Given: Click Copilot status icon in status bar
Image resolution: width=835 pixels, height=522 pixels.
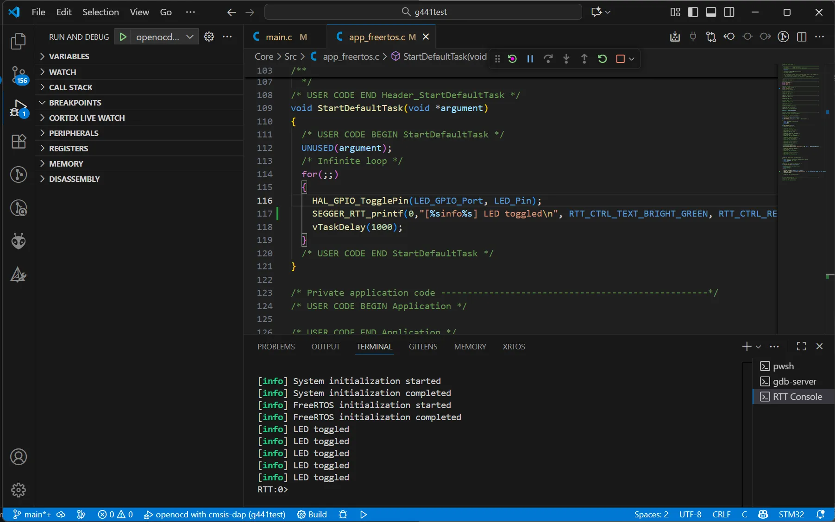Looking at the screenshot, I should tap(763, 515).
